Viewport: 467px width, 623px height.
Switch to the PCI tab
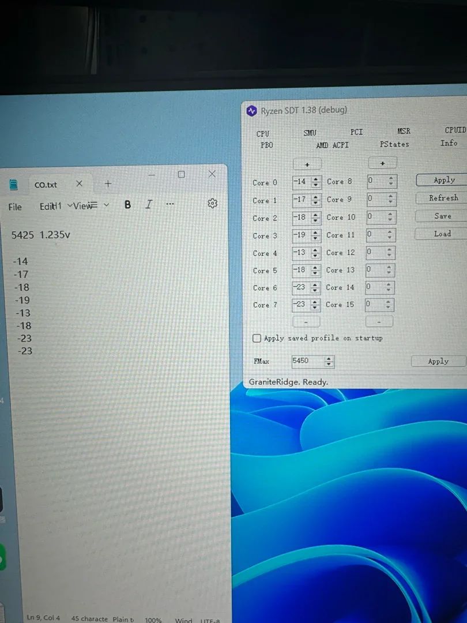pyautogui.click(x=357, y=132)
